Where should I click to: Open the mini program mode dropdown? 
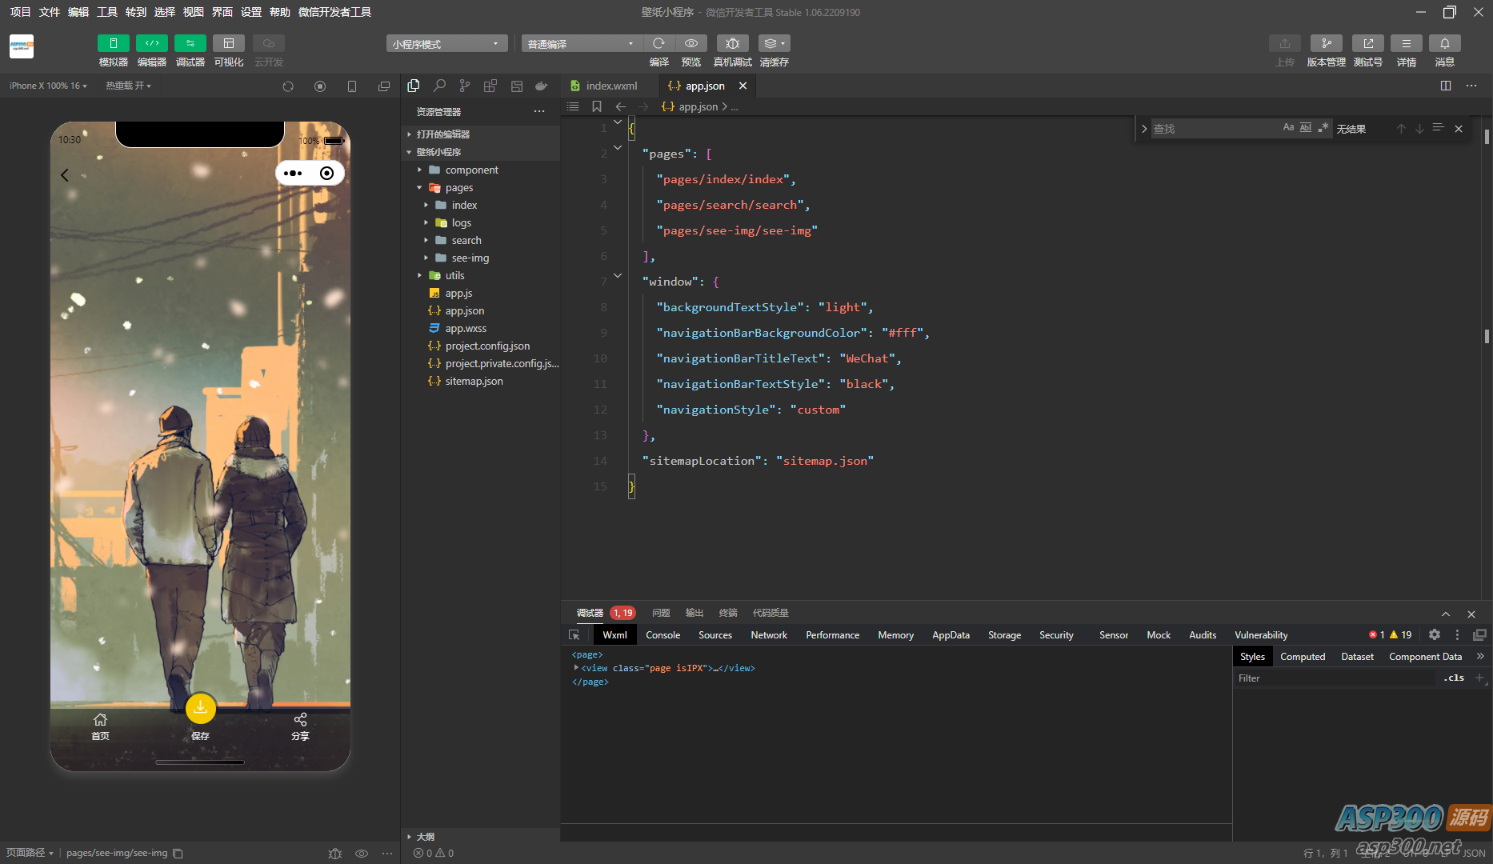[x=446, y=44]
